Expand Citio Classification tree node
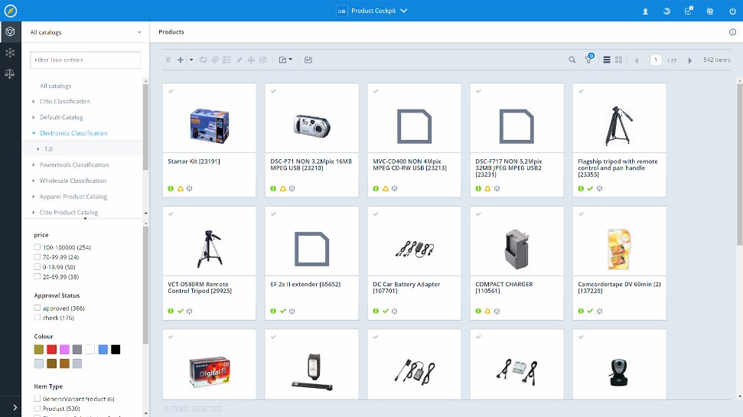This screenshot has width=743, height=417. [33, 102]
